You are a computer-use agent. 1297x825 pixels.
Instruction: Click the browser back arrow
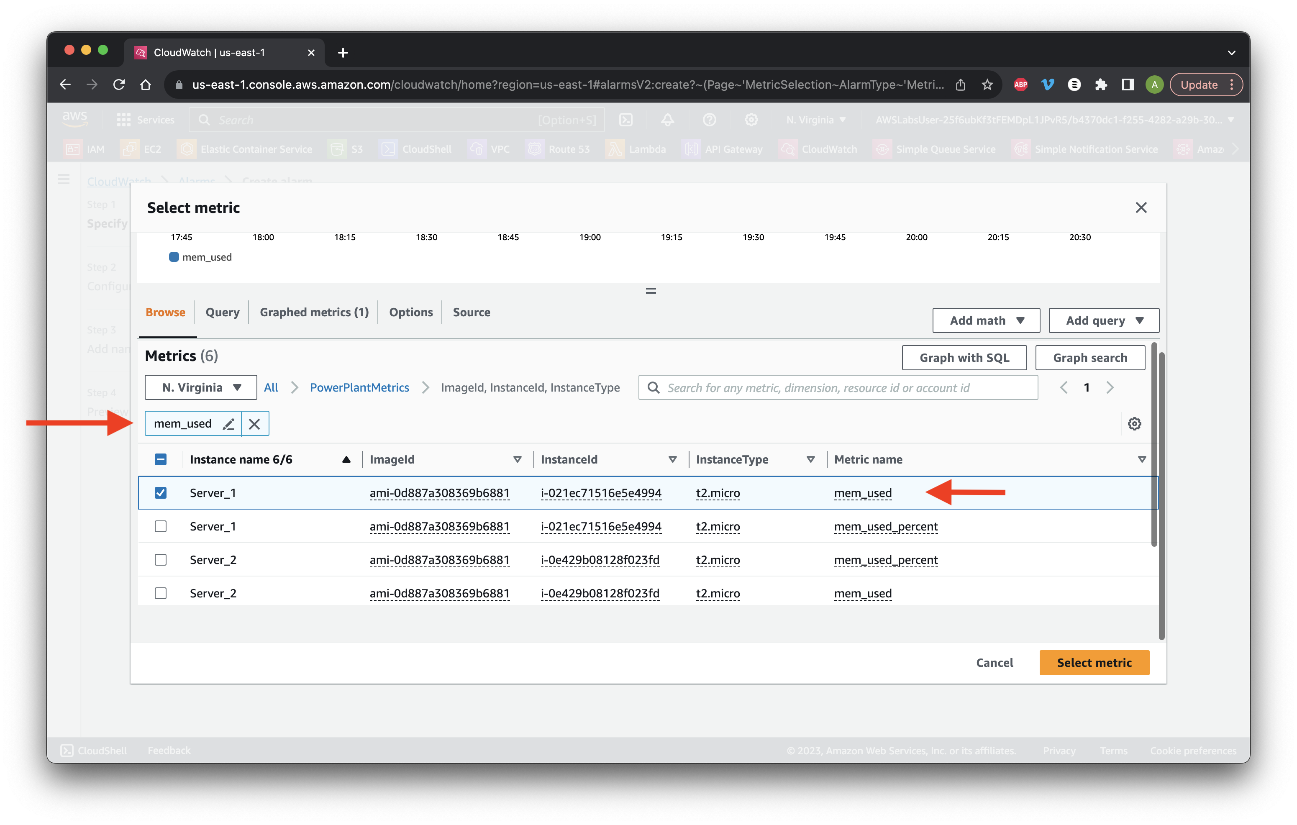(x=65, y=85)
